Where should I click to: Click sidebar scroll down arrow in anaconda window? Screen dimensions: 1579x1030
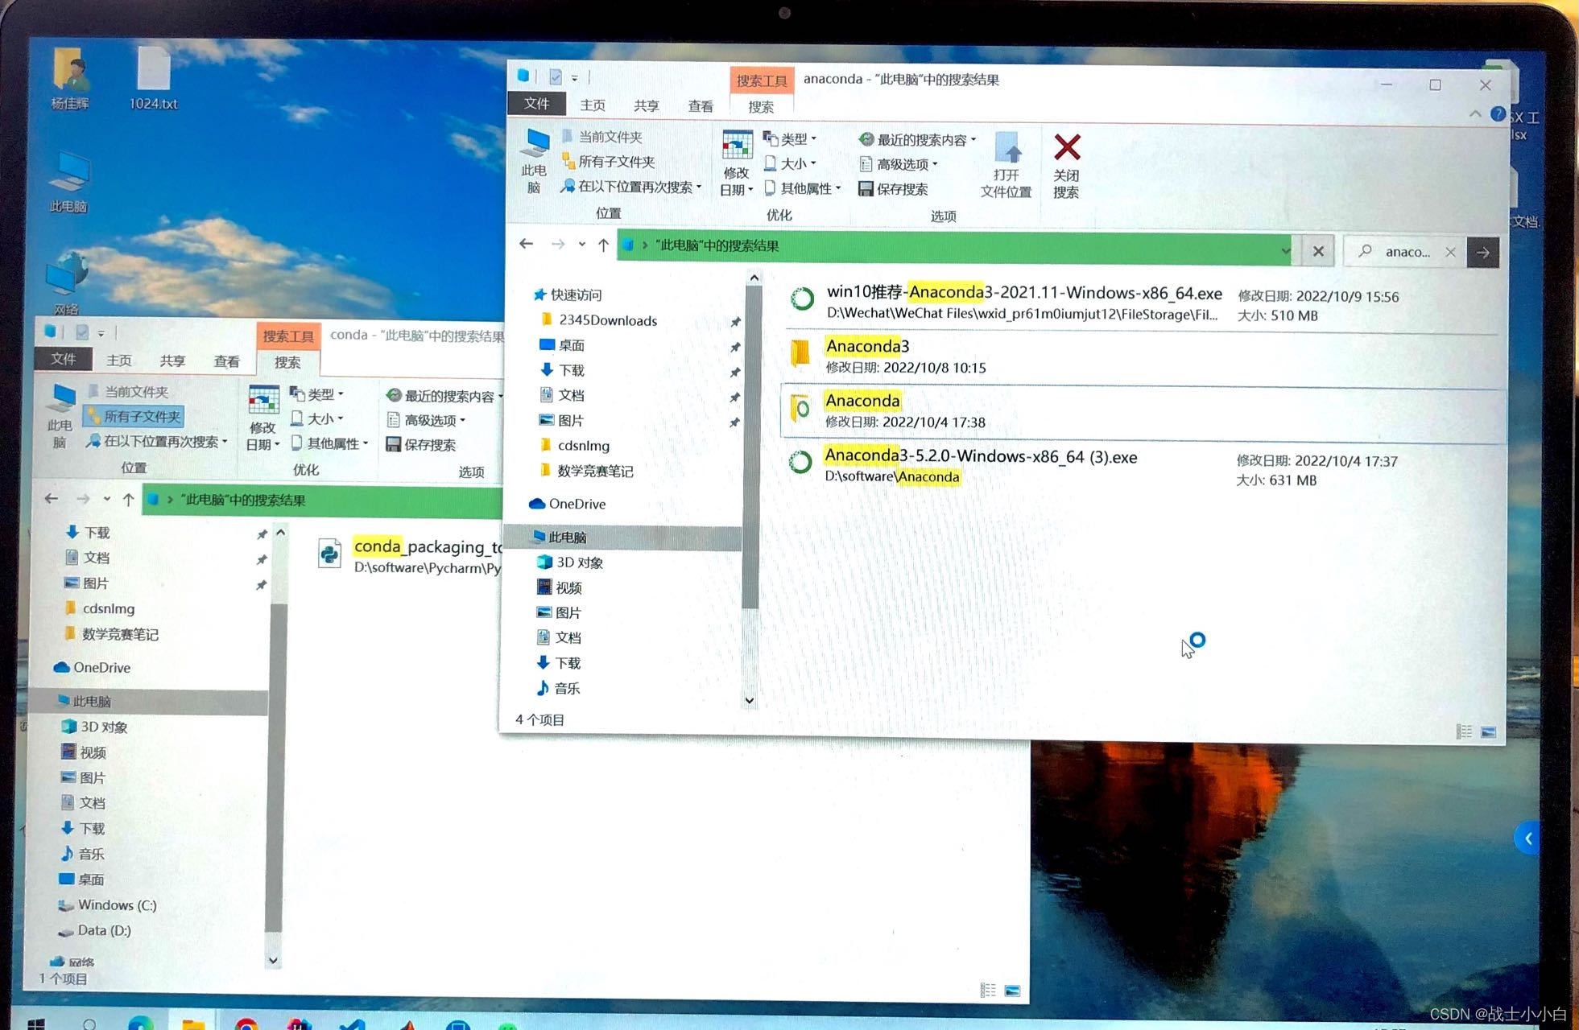(750, 700)
